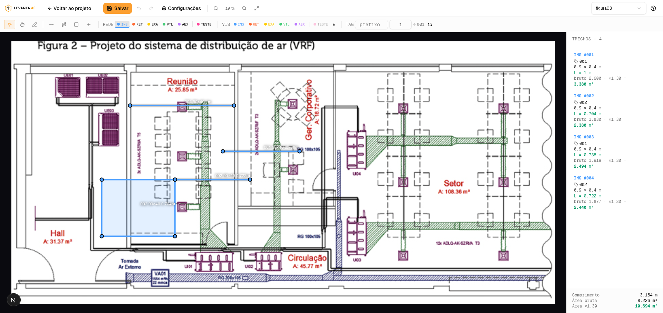Click the tag icon under INS #001
Screen dimensions: 663x313
[576, 61]
